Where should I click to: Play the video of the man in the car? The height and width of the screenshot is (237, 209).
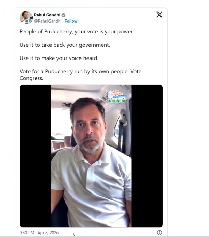[x=91, y=156]
